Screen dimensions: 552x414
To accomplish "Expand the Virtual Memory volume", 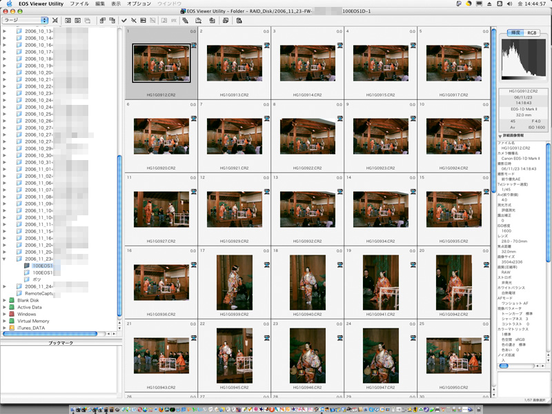I will (4, 321).
